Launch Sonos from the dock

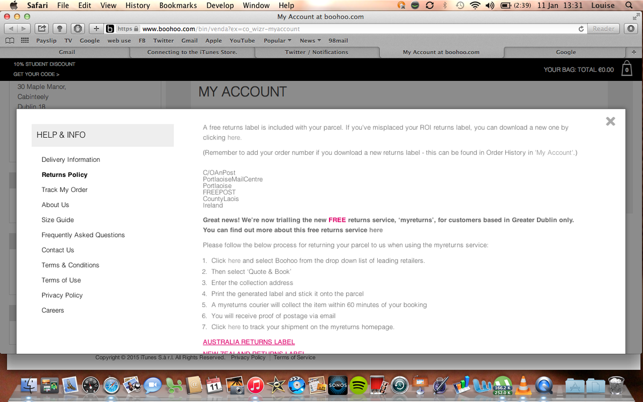[338, 384]
